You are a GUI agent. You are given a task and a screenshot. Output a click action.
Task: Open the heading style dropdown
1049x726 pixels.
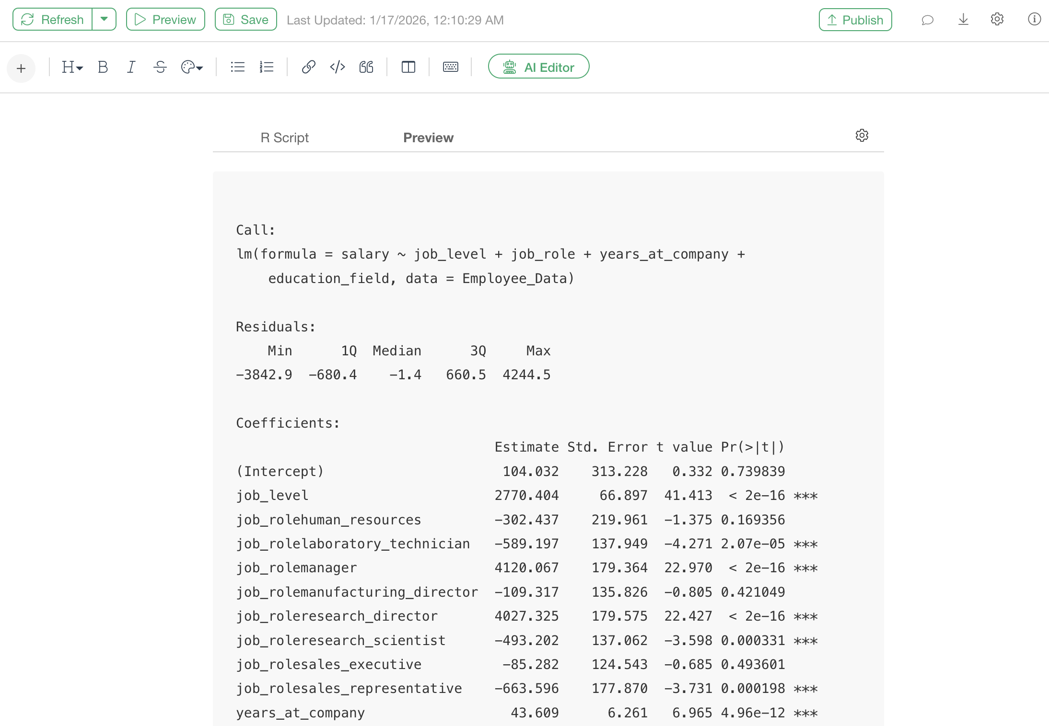pyautogui.click(x=72, y=67)
